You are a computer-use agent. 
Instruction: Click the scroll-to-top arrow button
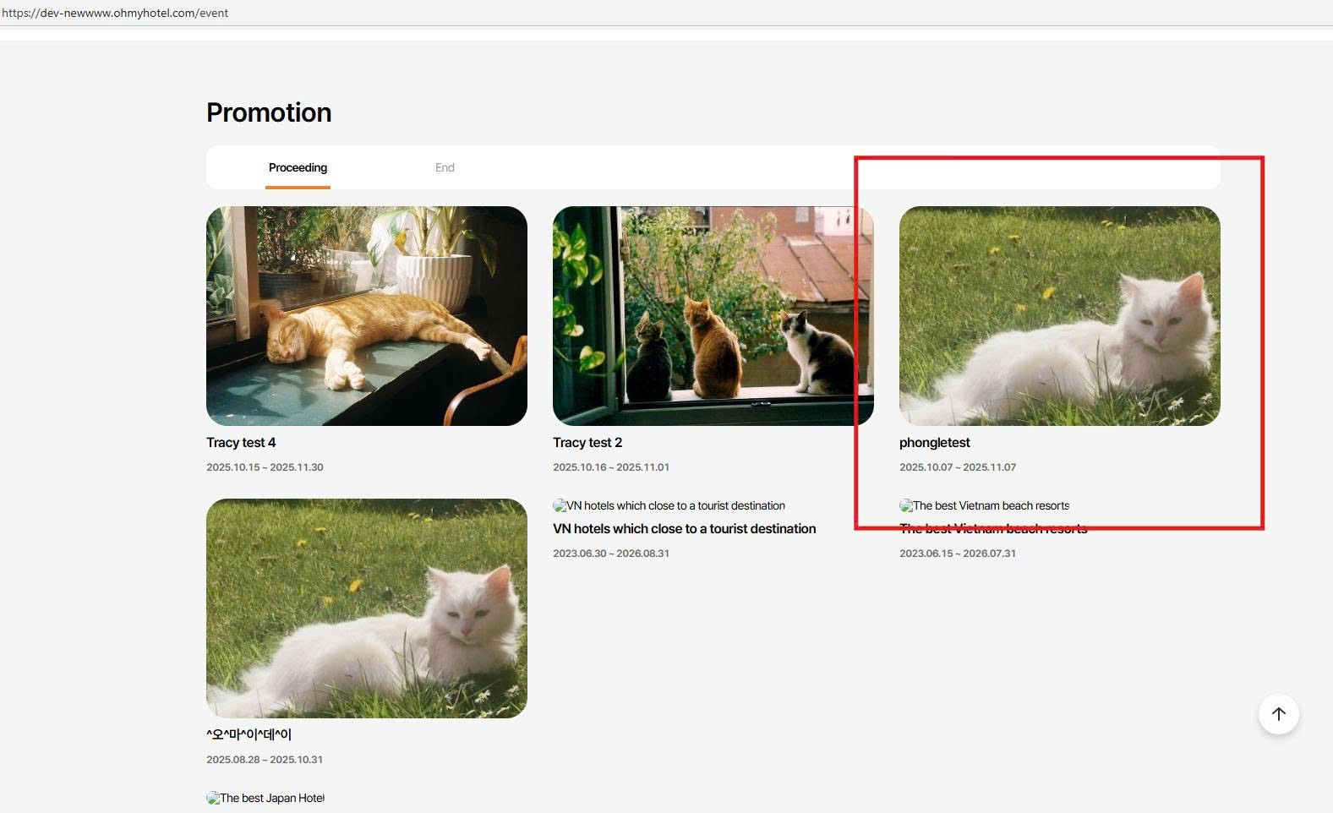1278,714
